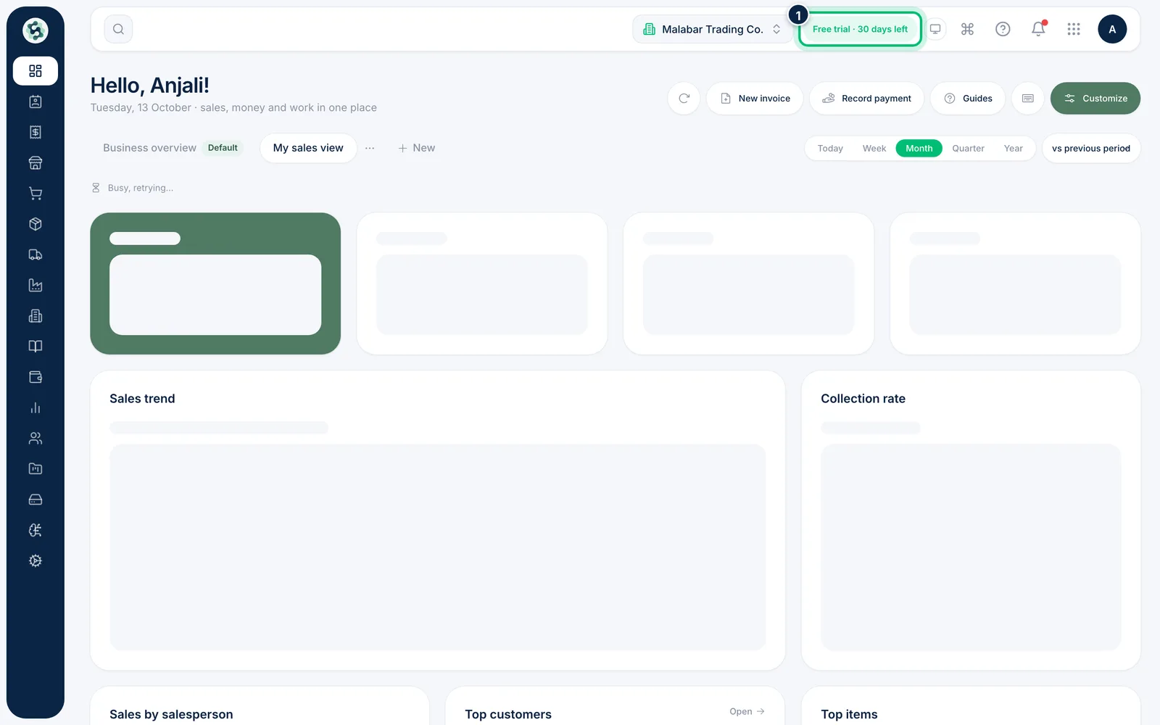This screenshot has height=725, width=1160.
Task: Open the Top customers Open link
Action: click(x=747, y=712)
